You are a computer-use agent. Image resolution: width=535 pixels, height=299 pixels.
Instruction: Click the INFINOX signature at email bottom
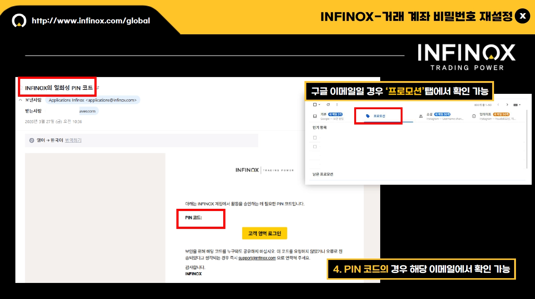click(193, 274)
